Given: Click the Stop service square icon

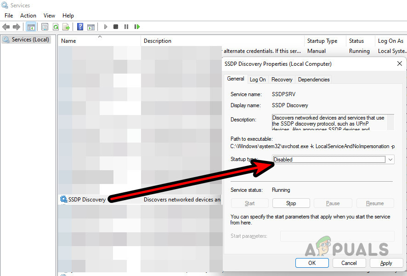Looking at the screenshot, I should 116,26.
